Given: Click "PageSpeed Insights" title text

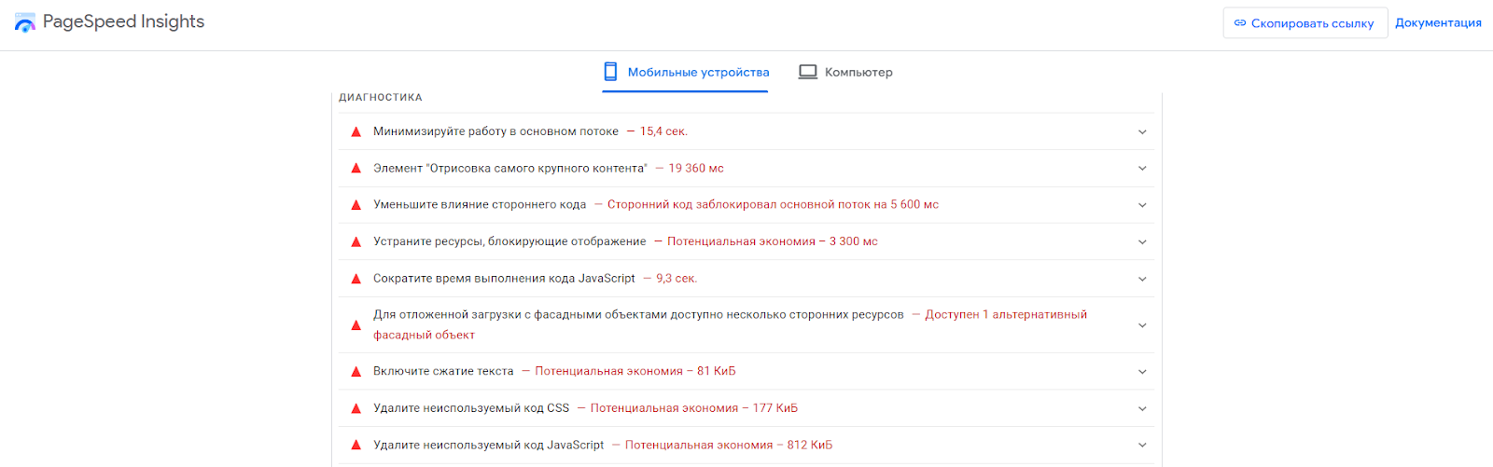Looking at the screenshot, I should (x=123, y=21).
